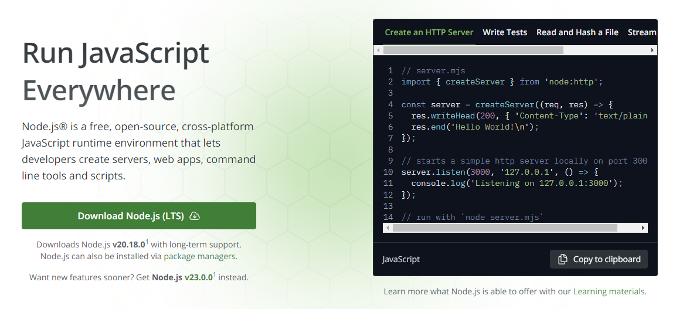The height and width of the screenshot is (309, 676).
Task: Click the 'Learn more what Node.js is able to offer' text
Action: coord(477,291)
